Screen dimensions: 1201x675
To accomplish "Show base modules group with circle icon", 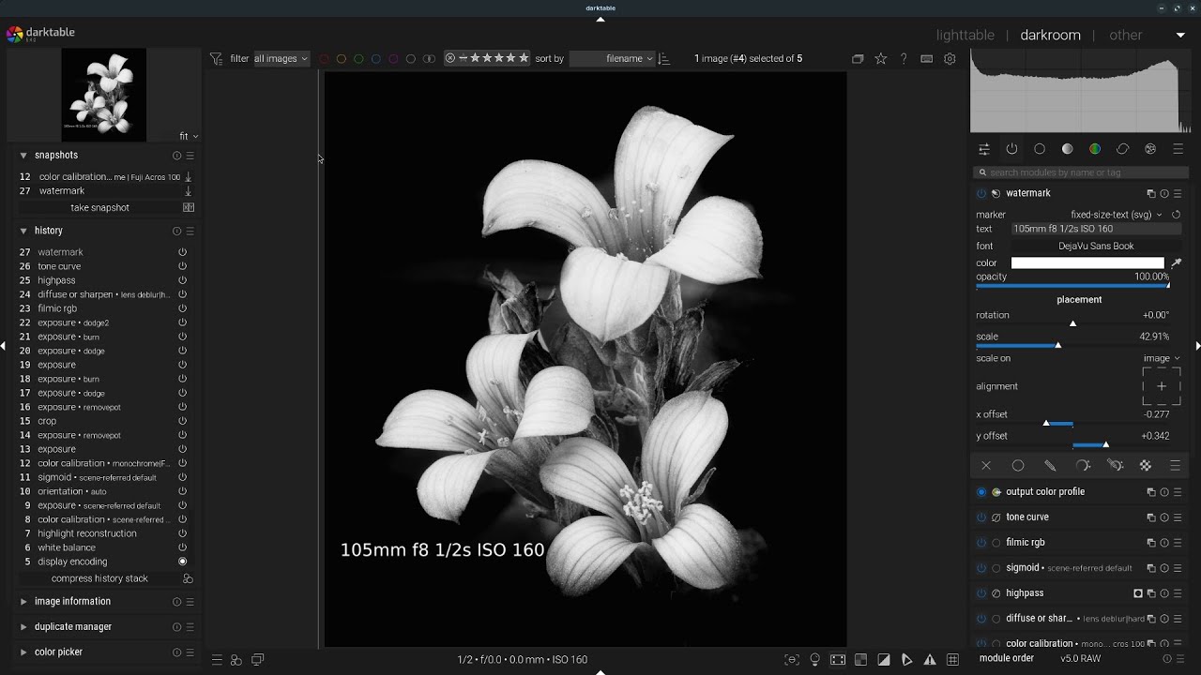I will coord(1040,149).
